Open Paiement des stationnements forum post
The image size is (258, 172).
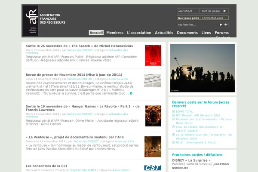pyautogui.click(x=204, y=121)
